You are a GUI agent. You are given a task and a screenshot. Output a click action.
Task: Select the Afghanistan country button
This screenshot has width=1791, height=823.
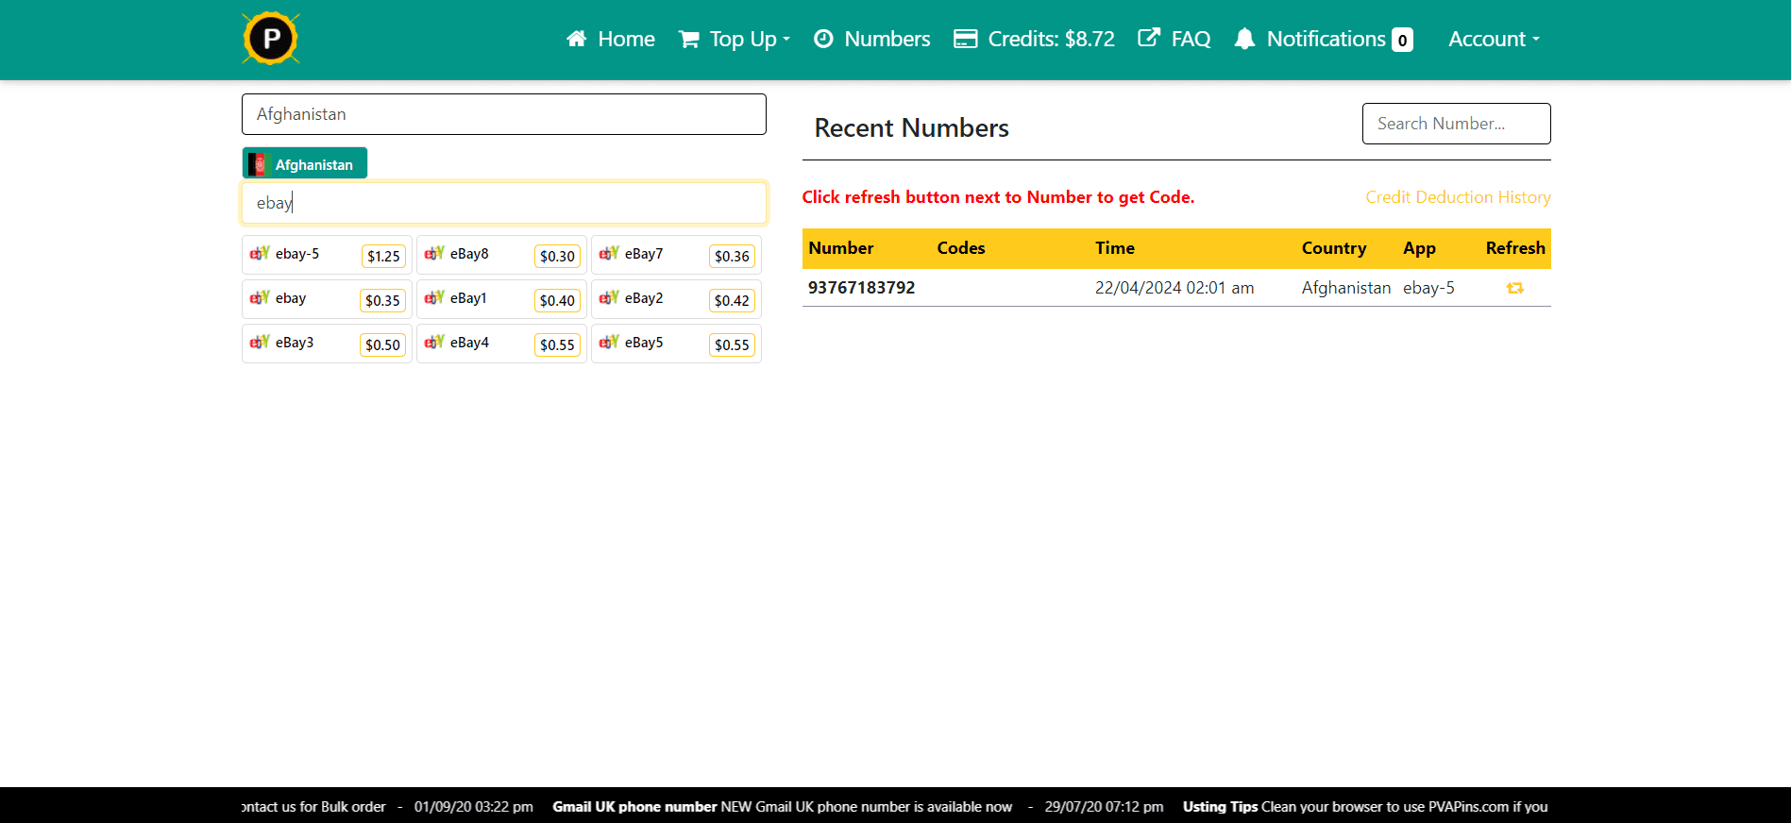(x=305, y=163)
